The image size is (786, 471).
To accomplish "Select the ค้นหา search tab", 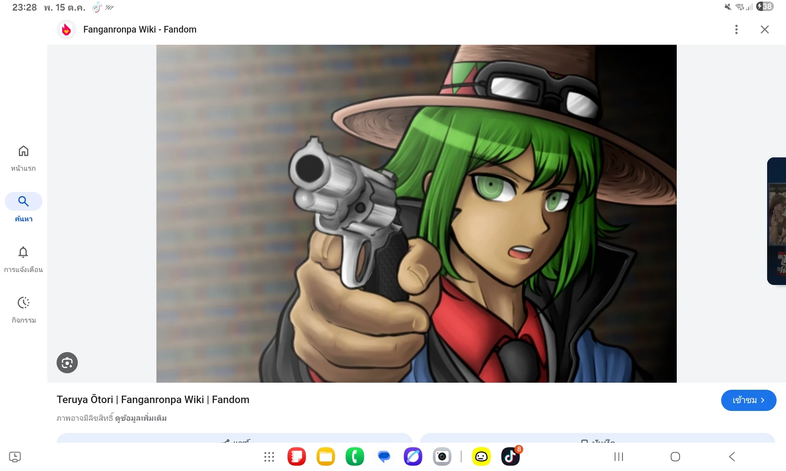I will click(24, 208).
